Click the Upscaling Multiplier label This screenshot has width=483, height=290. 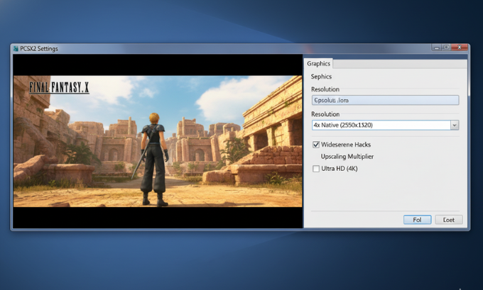tap(347, 156)
